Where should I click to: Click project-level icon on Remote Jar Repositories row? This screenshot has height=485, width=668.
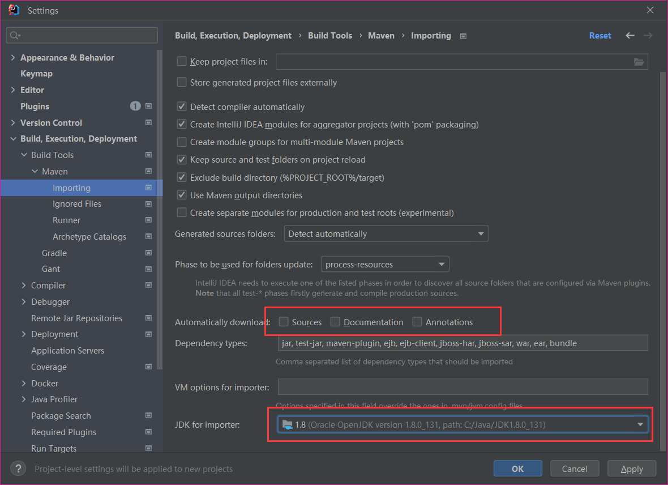click(148, 318)
